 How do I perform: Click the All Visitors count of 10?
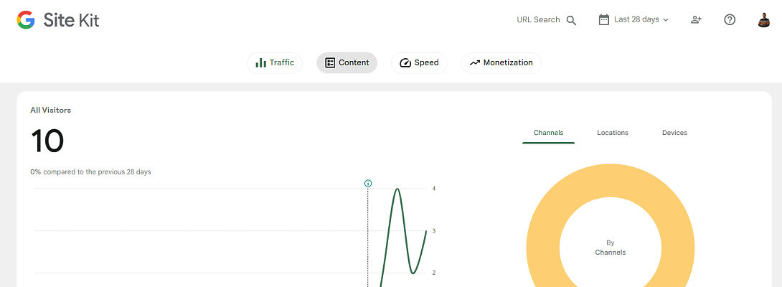[x=47, y=141]
